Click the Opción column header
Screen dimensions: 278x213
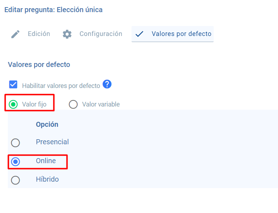tap(47, 124)
